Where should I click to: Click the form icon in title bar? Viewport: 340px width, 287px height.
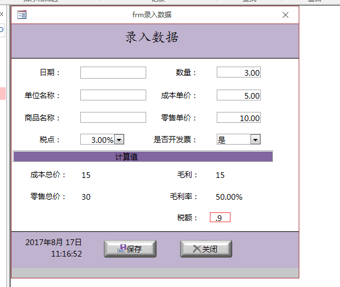pos(22,15)
